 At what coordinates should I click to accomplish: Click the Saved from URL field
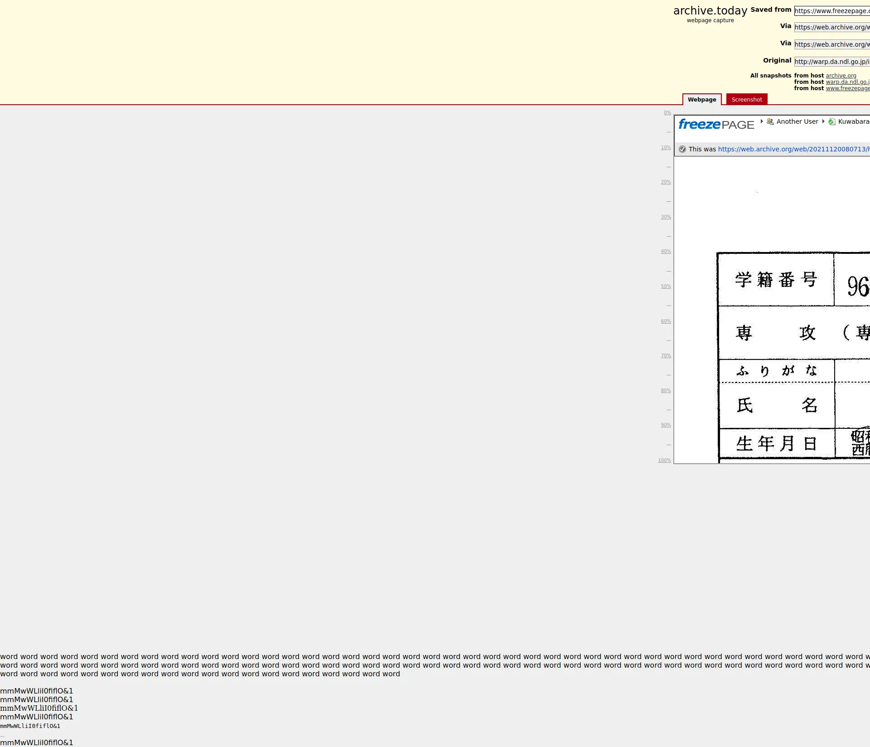(x=831, y=11)
